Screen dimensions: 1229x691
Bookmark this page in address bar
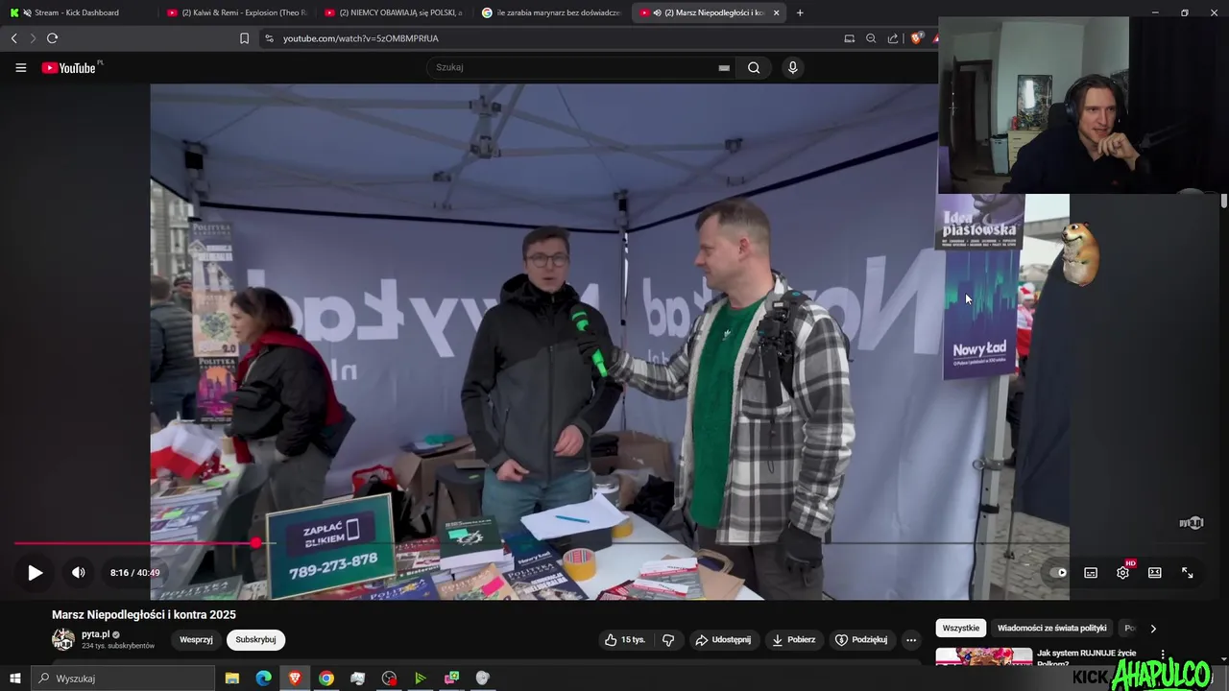coord(244,38)
